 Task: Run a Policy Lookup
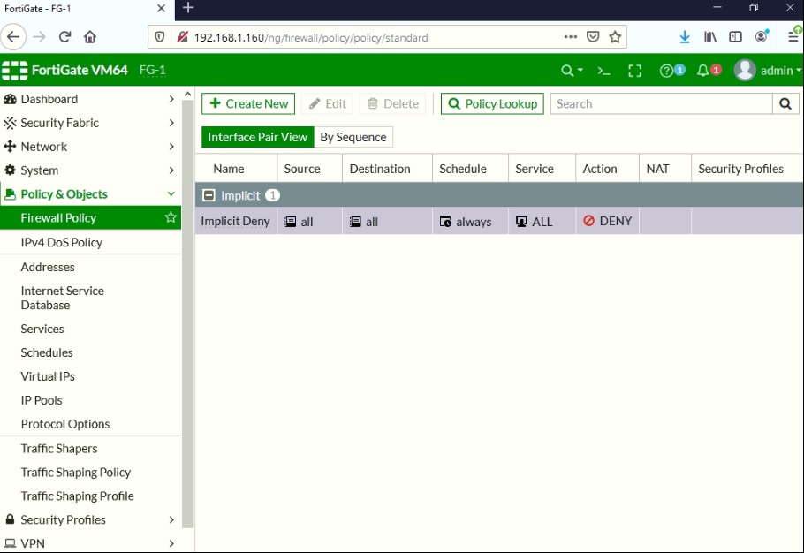pyautogui.click(x=491, y=103)
